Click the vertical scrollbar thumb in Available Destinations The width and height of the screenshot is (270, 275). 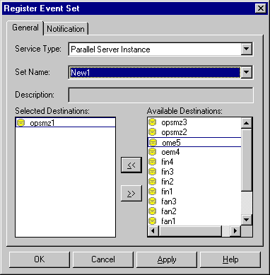pyautogui.click(x=247, y=160)
